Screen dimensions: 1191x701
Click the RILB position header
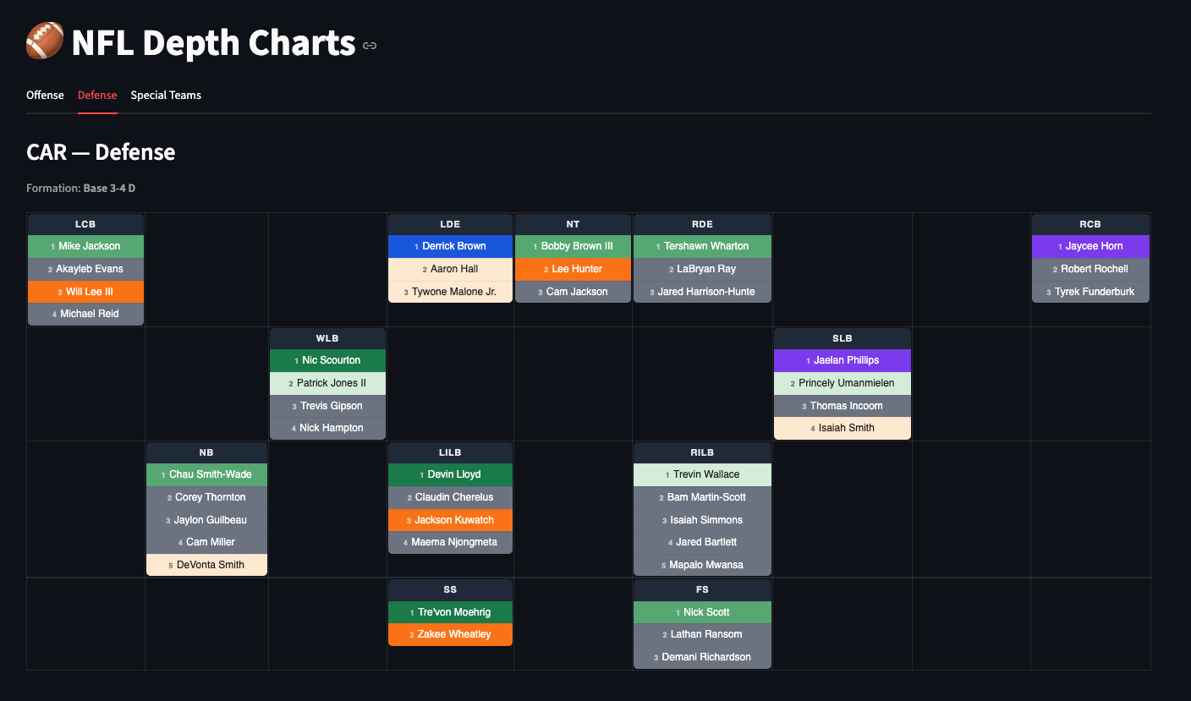pyautogui.click(x=702, y=452)
